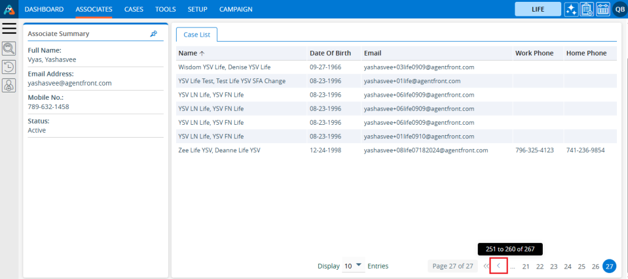Image resolution: width=628 pixels, height=279 pixels.
Task: Click the magnifier search icon in sidebar
Action: [x=9, y=48]
